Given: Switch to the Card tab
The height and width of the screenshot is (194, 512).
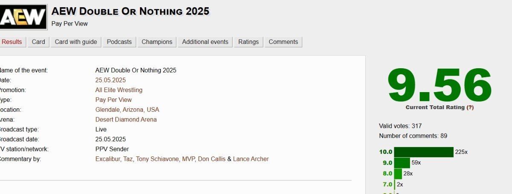Looking at the screenshot, I should point(38,42).
